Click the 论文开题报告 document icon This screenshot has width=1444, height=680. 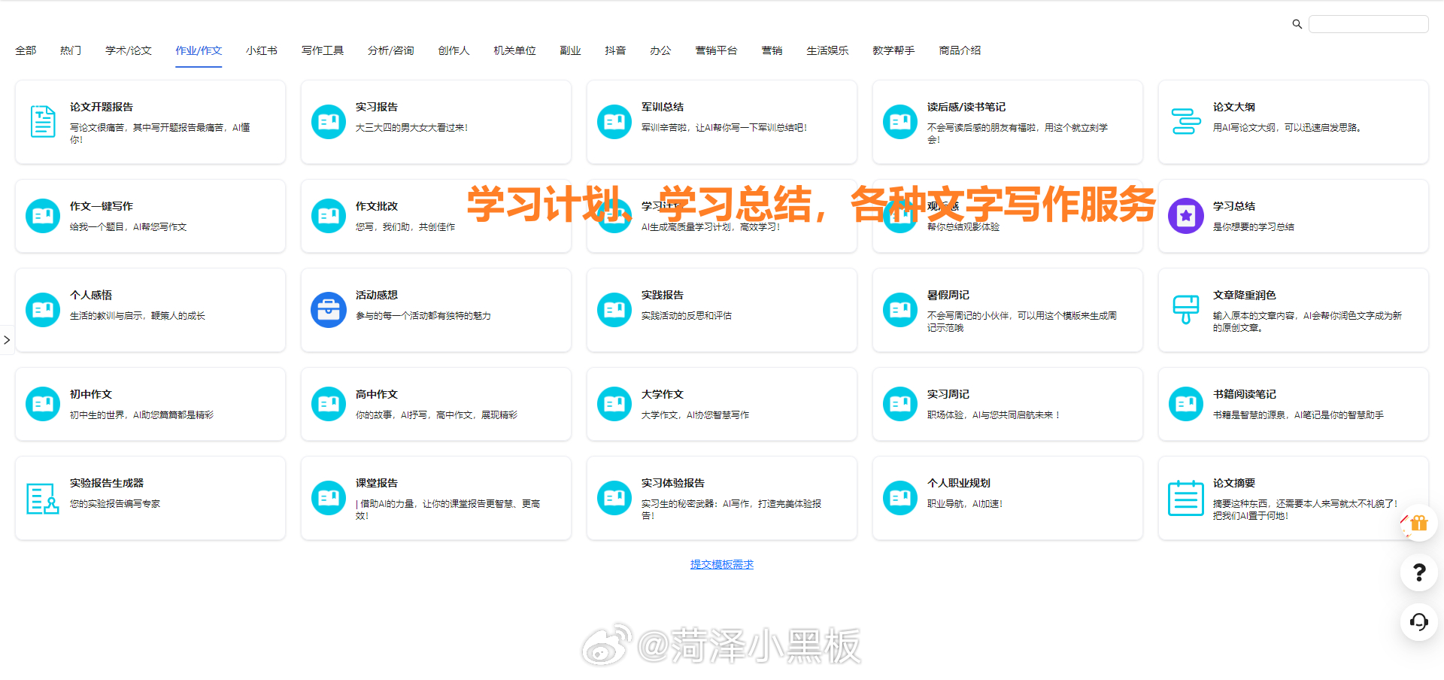point(43,122)
